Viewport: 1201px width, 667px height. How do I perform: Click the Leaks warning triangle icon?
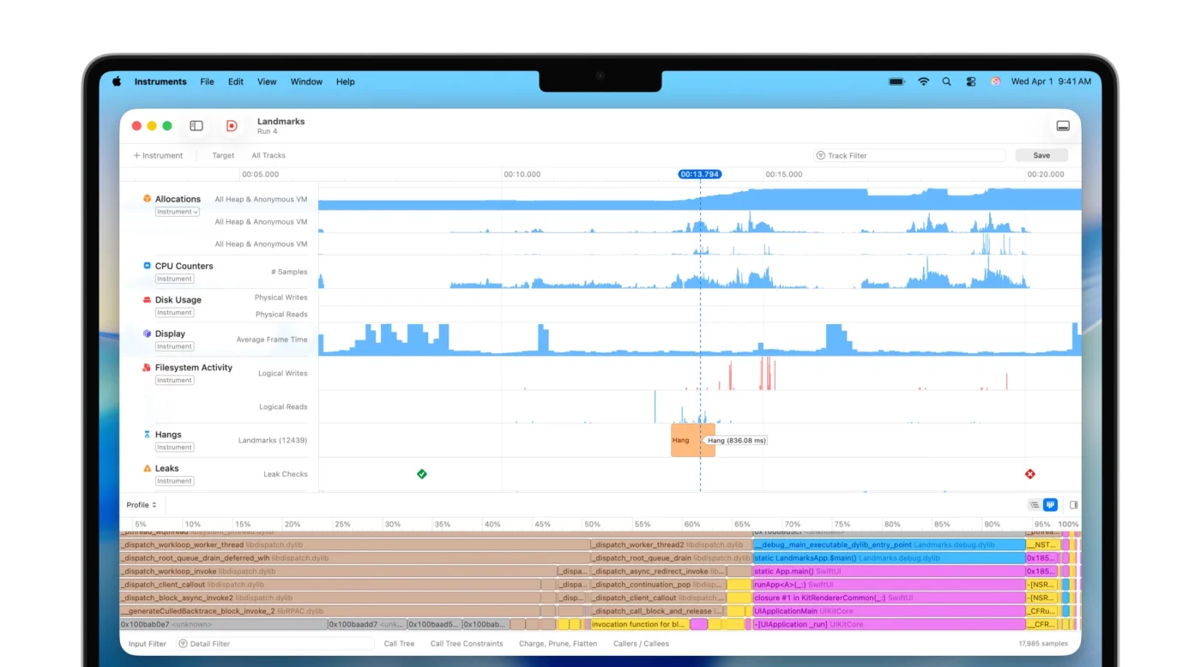tap(147, 468)
